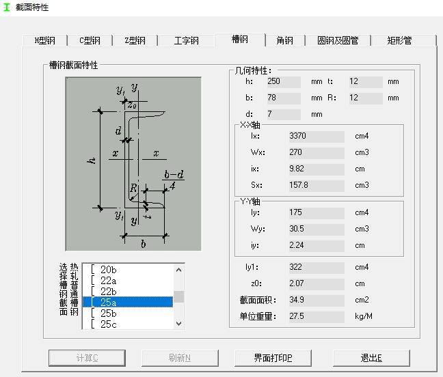443x377 pixels.
Task: Click the 刷新N button
Action: 180,358
